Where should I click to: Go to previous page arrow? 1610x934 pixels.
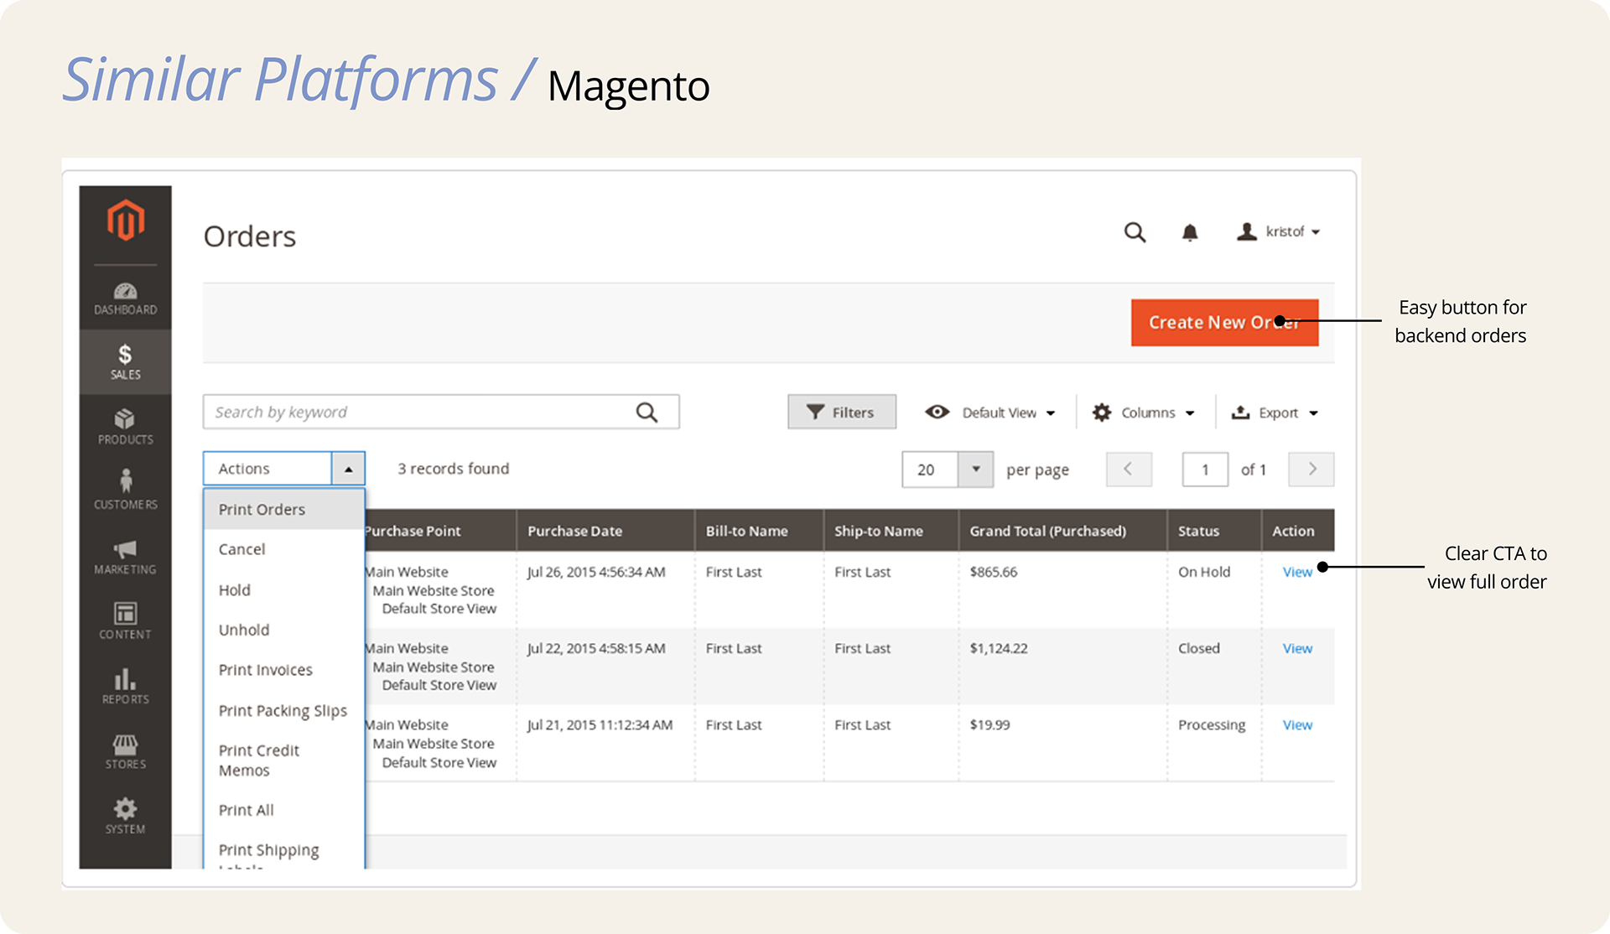(x=1129, y=470)
